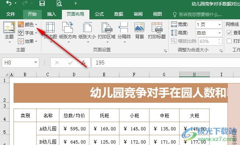Click the 背景 (Background) button
240x145 pixels.
pyautogui.click(x=140, y=31)
